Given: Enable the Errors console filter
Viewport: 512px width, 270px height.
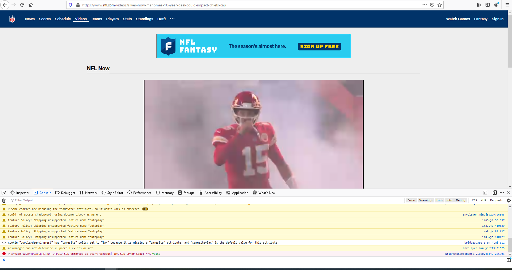Looking at the screenshot, I should [x=411, y=200].
